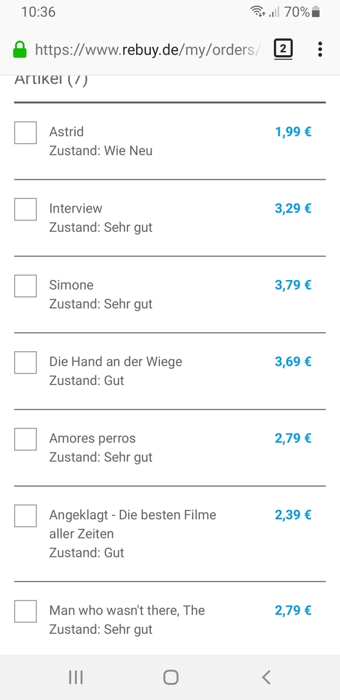Image resolution: width=340 pixels, height=700 pixels.
Task: Tap the 3,79 € price for Simone
Action: (x=293, y=285)
